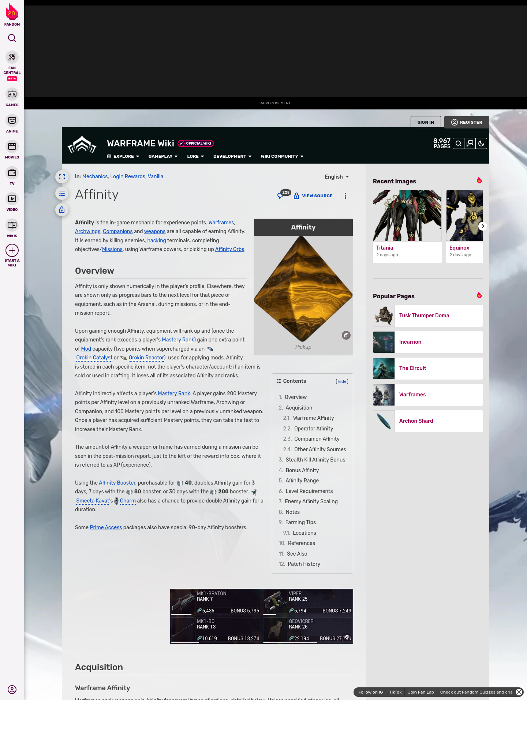Jump to Stealth Kill Affinity Bonus

tap(315, 460)
